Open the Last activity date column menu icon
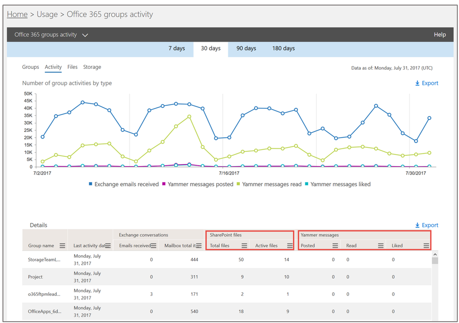459x323 pixels. (x=108, y=245)
